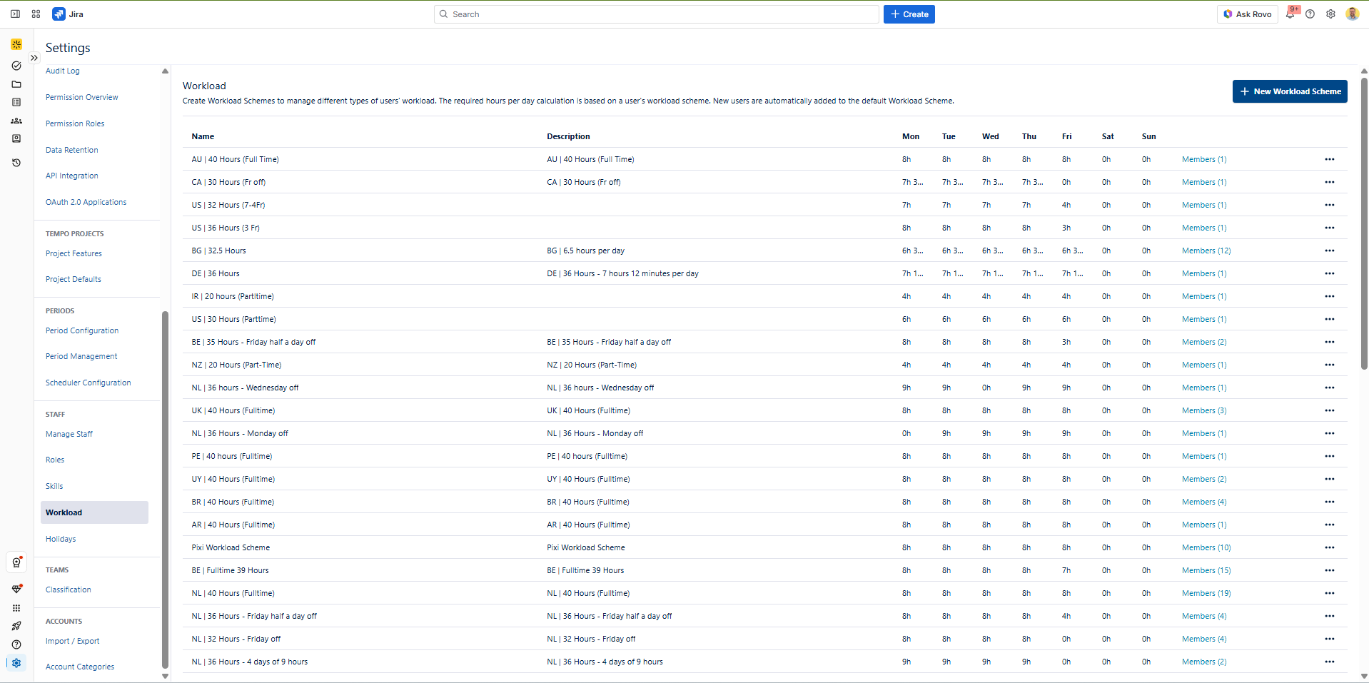Click the New Workload Scheme button
1369x683 pixels.
1289,91
